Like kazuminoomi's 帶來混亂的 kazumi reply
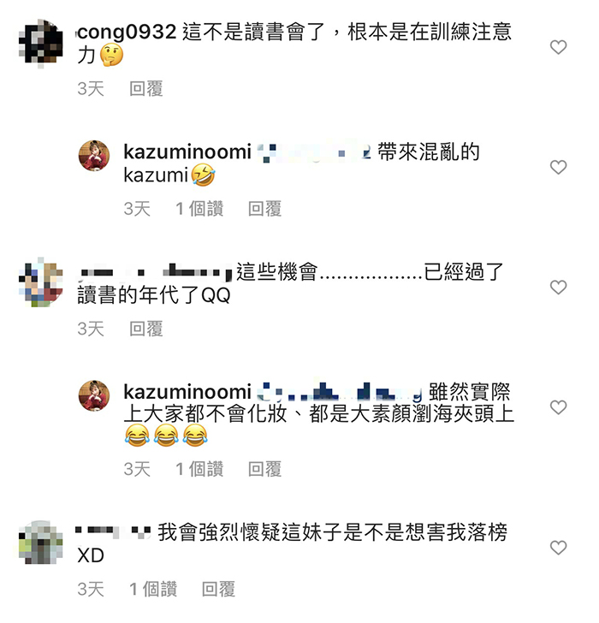The height and width of the screenshot is (623, 599). 558,167
